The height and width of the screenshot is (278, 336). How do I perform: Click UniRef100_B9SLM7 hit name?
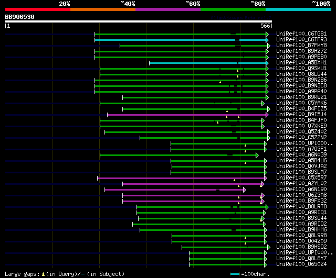[x=301, y=172]
